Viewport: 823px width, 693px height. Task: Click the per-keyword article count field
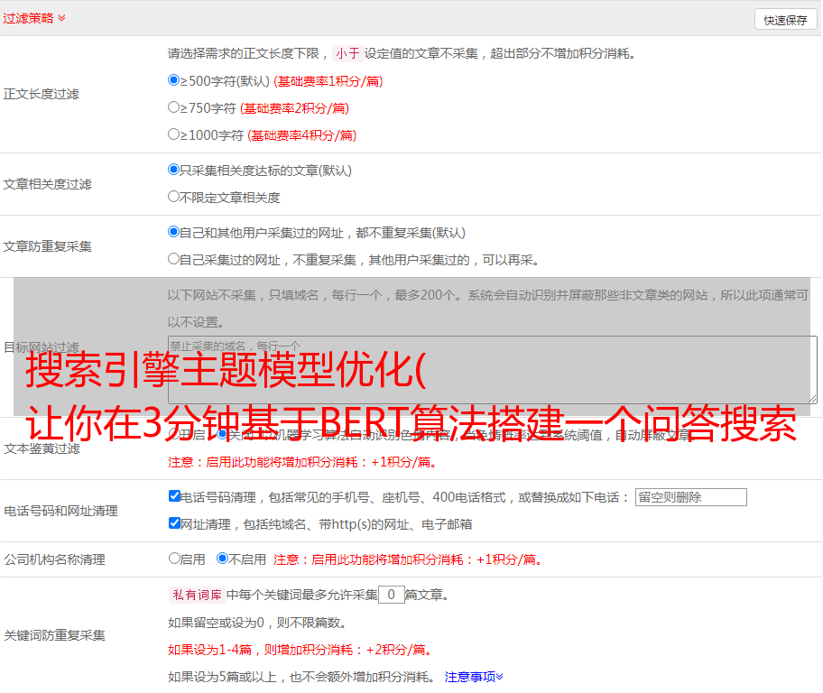[x=391, y=595]
